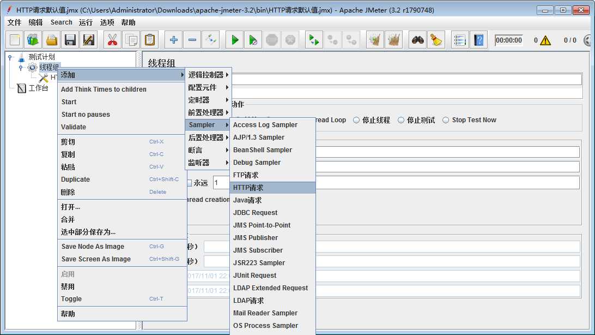The height and width of the screenshot is (335, 595).
Task: Select the Stop Test Now radio button
Action: [446, 120]
